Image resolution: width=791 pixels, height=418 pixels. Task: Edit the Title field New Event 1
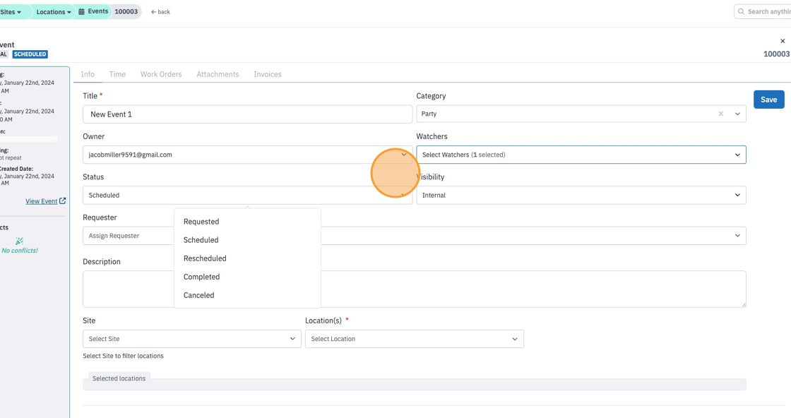(x=248, y=114)
